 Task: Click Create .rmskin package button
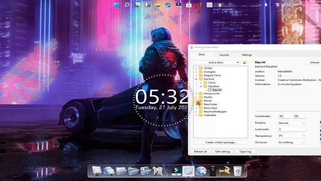[221, 142]
